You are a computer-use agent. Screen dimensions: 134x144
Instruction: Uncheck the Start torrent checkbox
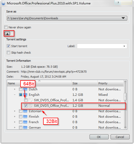[8, 46]
